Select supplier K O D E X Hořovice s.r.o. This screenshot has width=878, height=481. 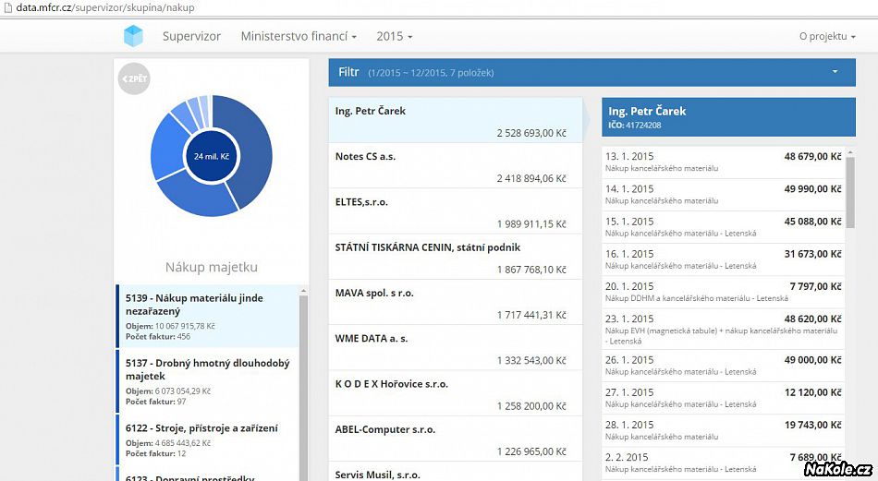[x=456, y=393]
